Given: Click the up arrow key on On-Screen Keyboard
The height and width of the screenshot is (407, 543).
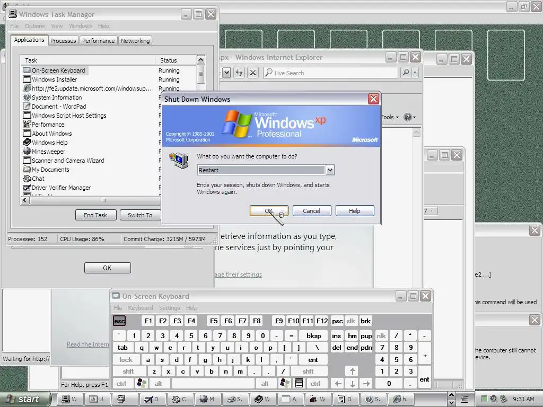Looking at the screenshot, I should pos(352,371).
